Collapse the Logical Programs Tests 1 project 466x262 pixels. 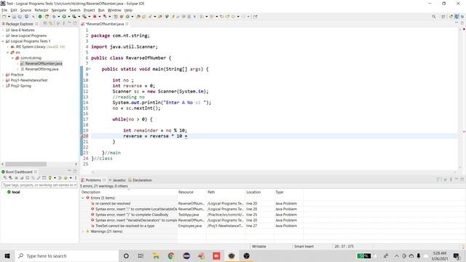coord(3,41)
